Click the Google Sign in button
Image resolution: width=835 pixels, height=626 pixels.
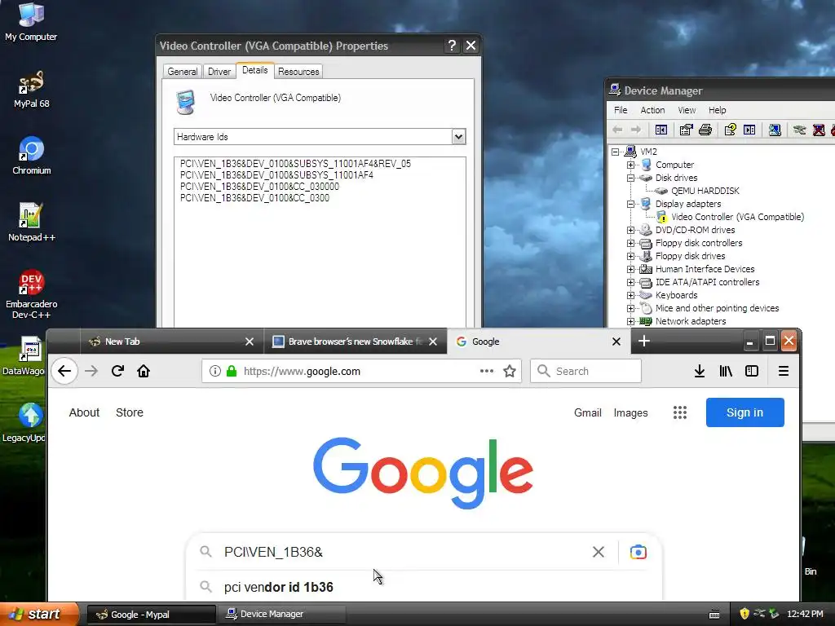click(x=744, y=412)
